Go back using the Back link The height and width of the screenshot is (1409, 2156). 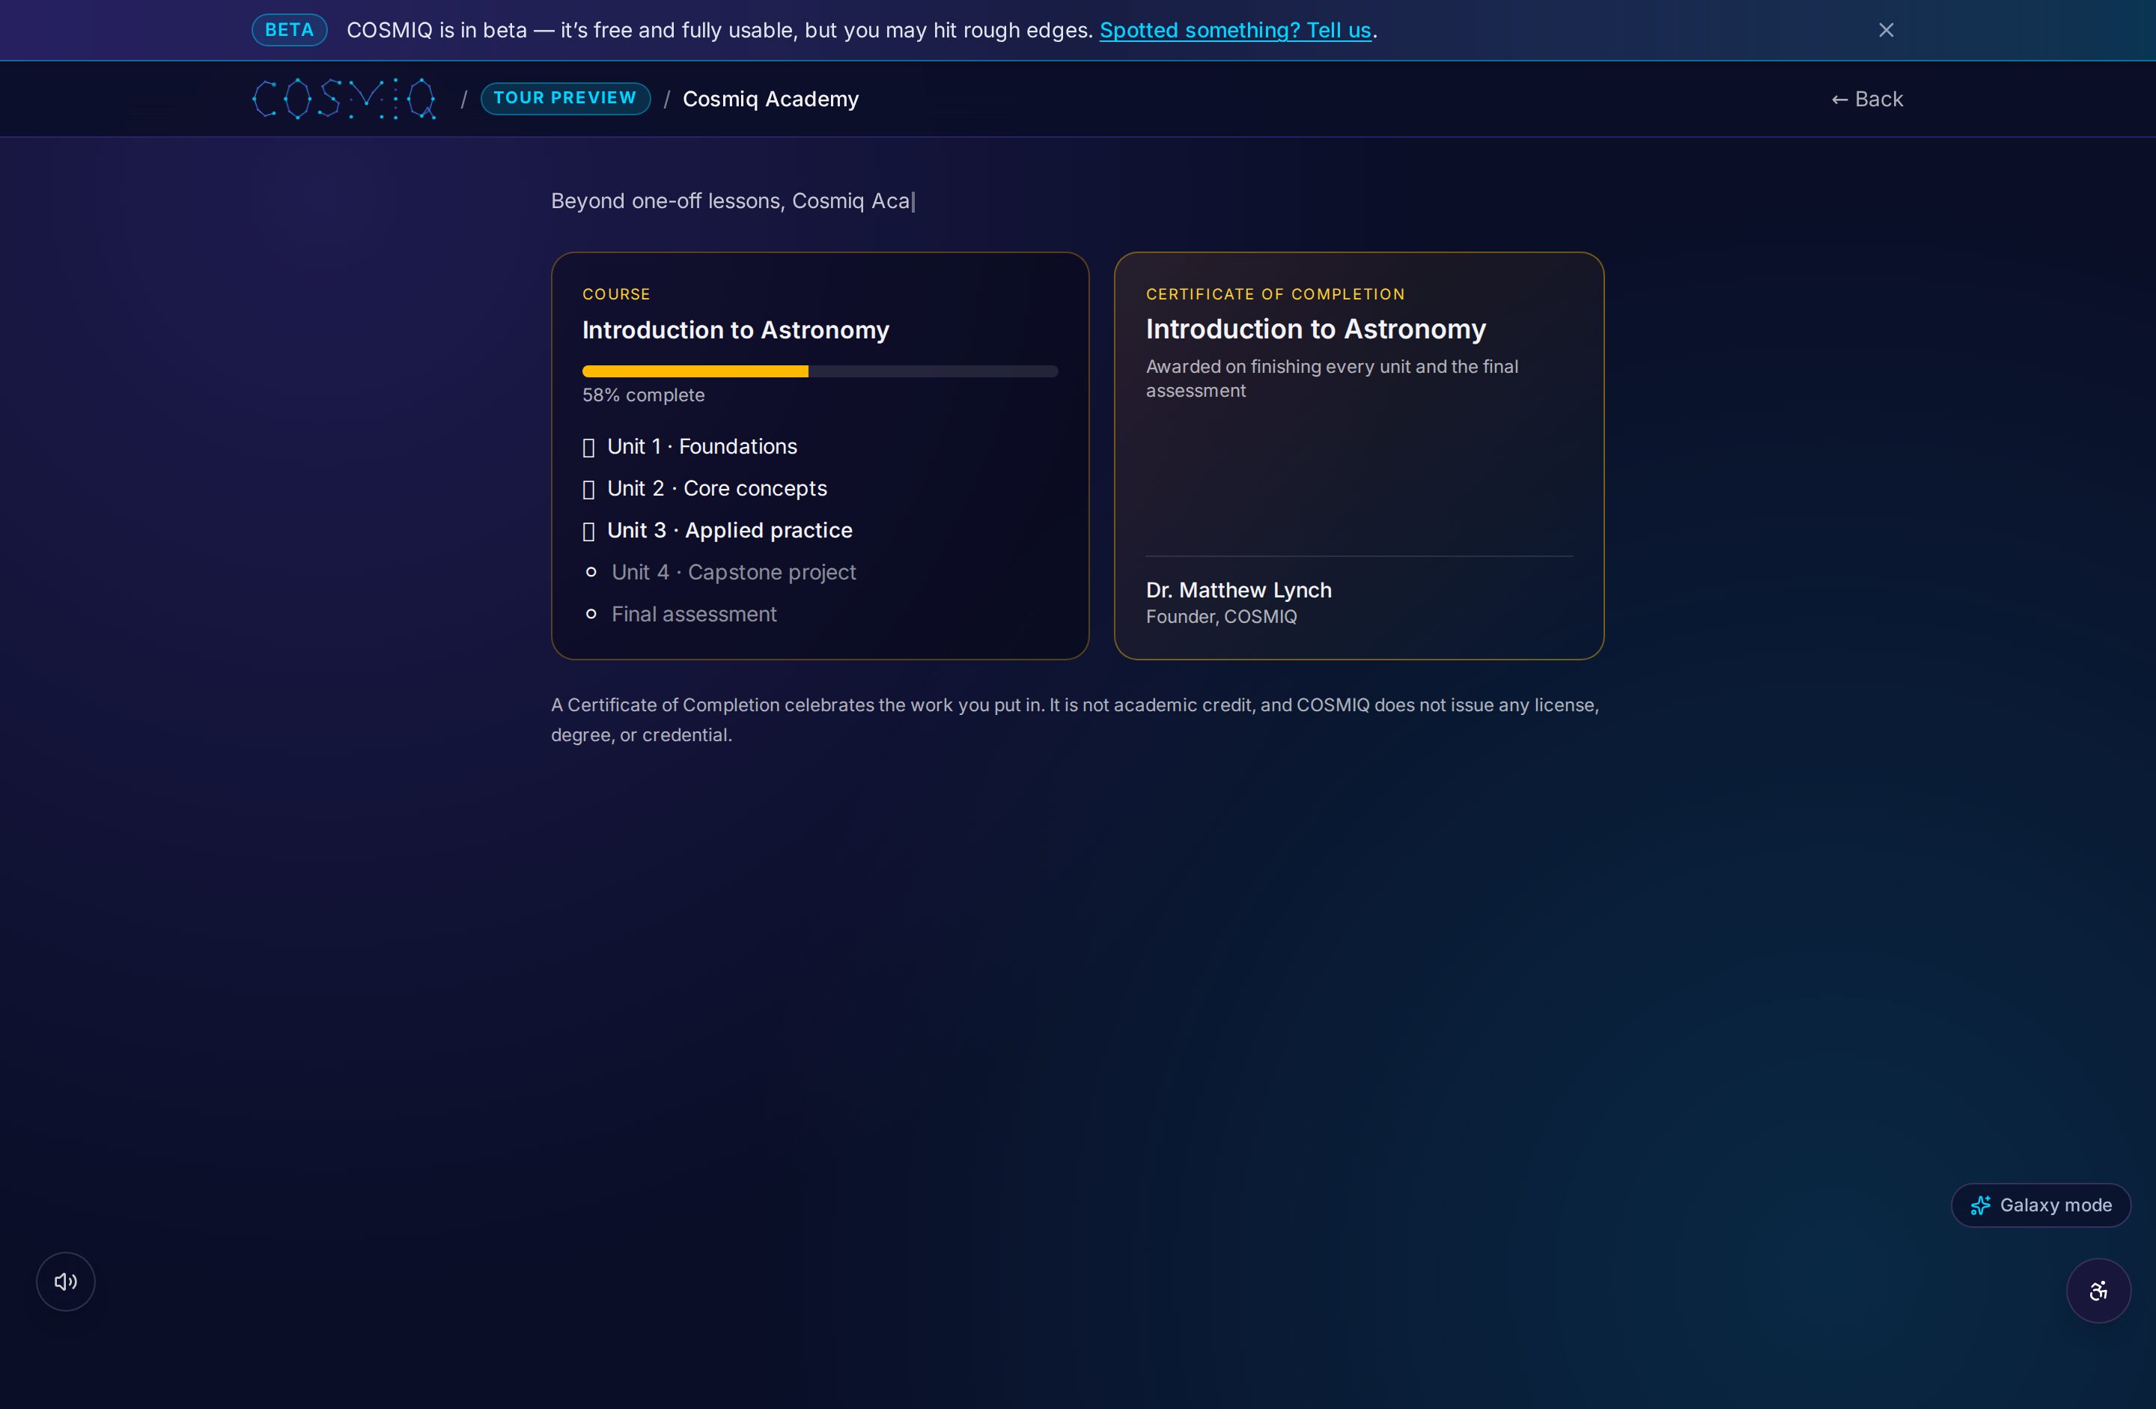point(1866,99)
